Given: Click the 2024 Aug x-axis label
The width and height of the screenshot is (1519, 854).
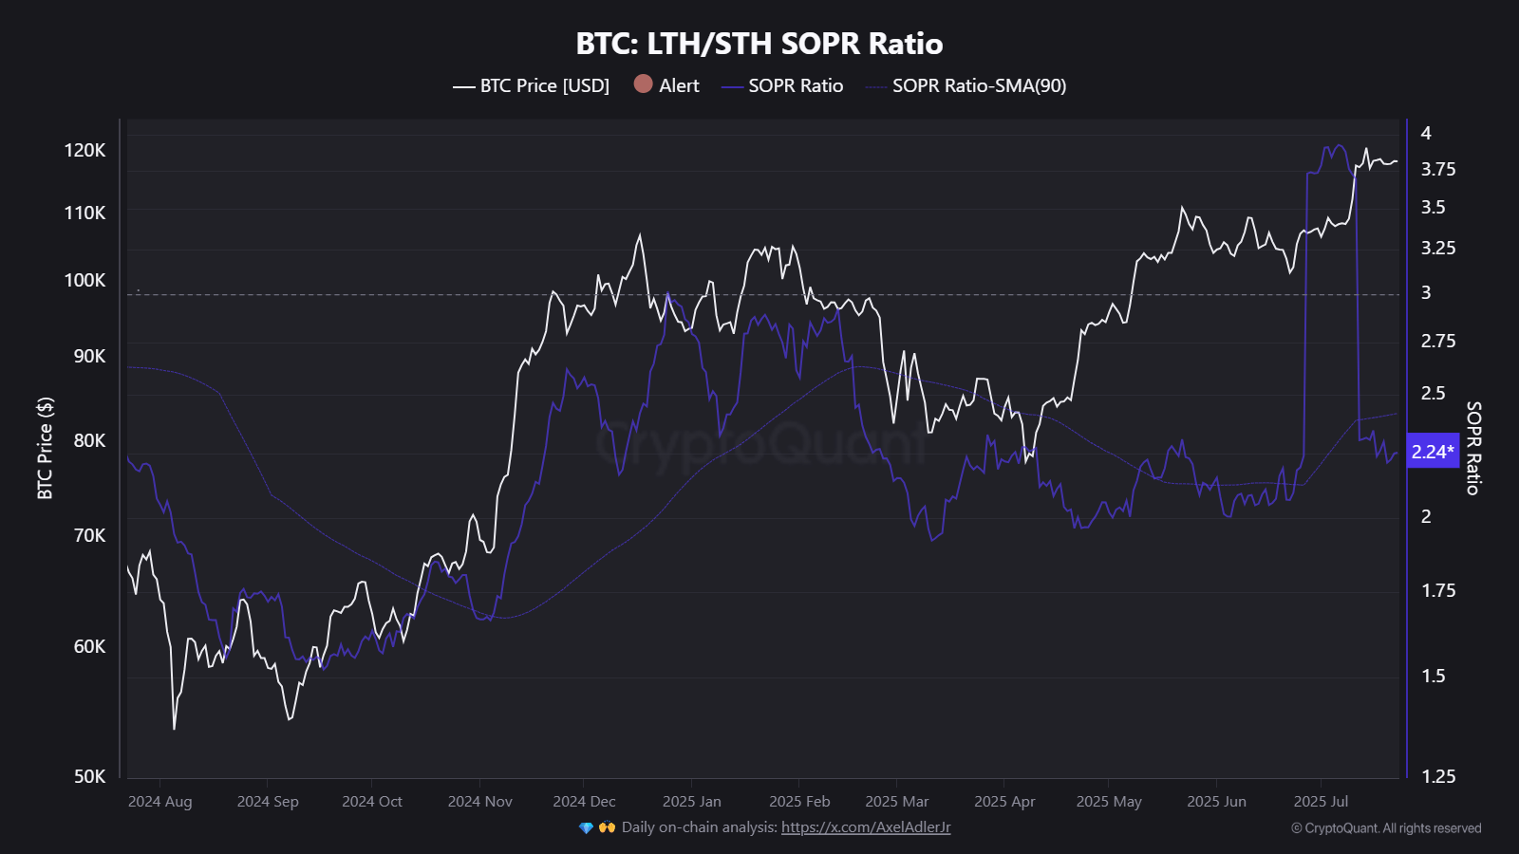Looking at the screenshot, I should coord(159,802).
